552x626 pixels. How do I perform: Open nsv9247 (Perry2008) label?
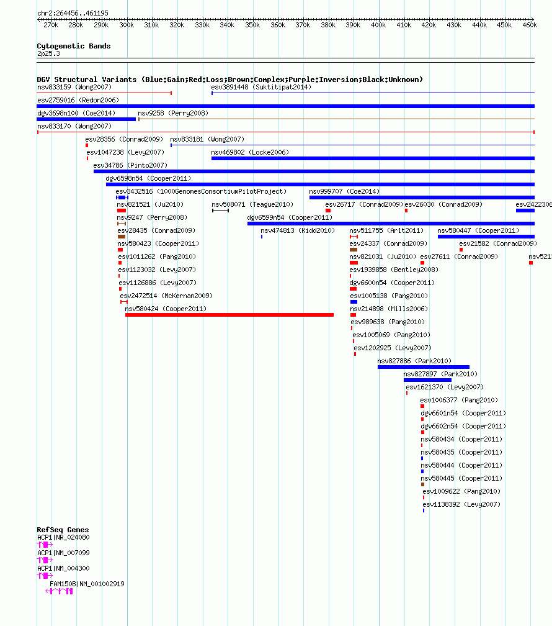point(152,217)
